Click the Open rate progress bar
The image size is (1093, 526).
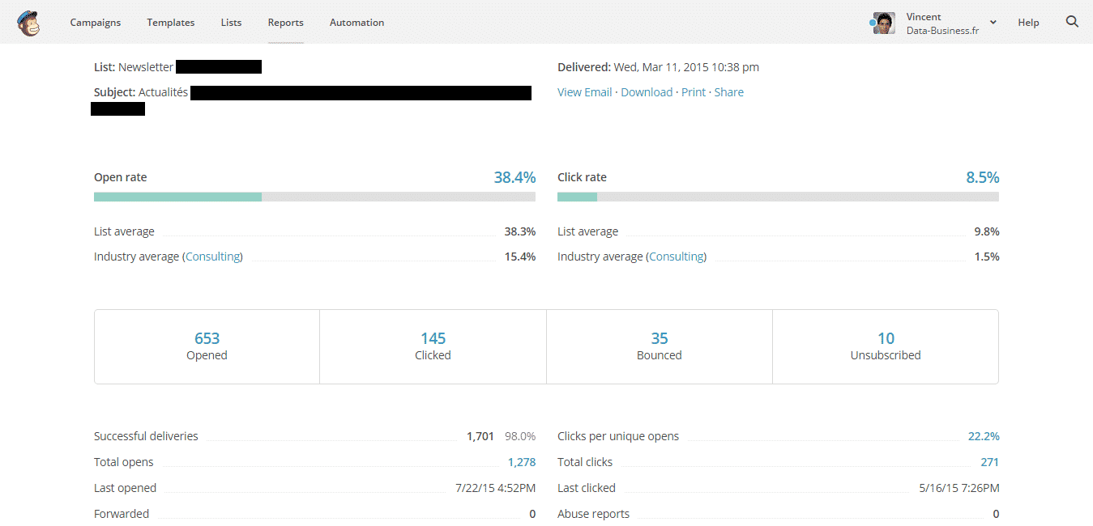[314, 197]
